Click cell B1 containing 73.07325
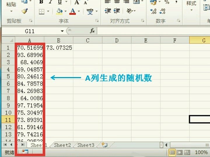Image resolution: width=210 pixels, height=157 pixels. pos(59,48)
